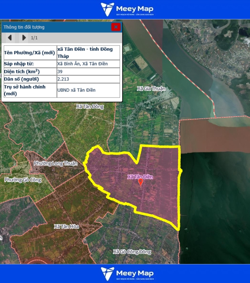This screenshot has width=250, height=283.
Task: Click the Tên Phường/Xã (mới) header cell
Action: [29, 53]
